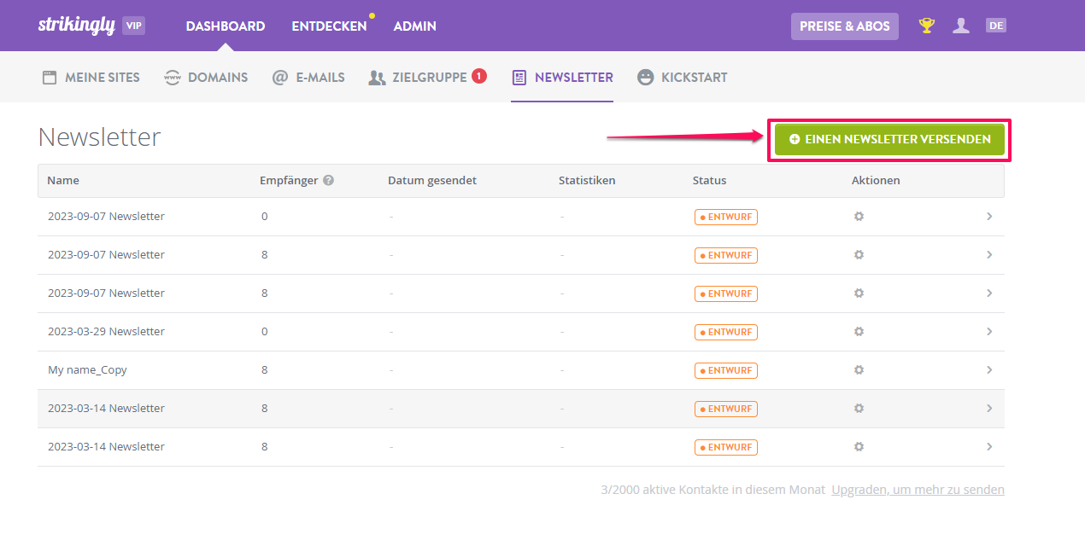Click the red notification badge on Zielgruppe
Screen dimensions: 1085x546
pos(479,76)
